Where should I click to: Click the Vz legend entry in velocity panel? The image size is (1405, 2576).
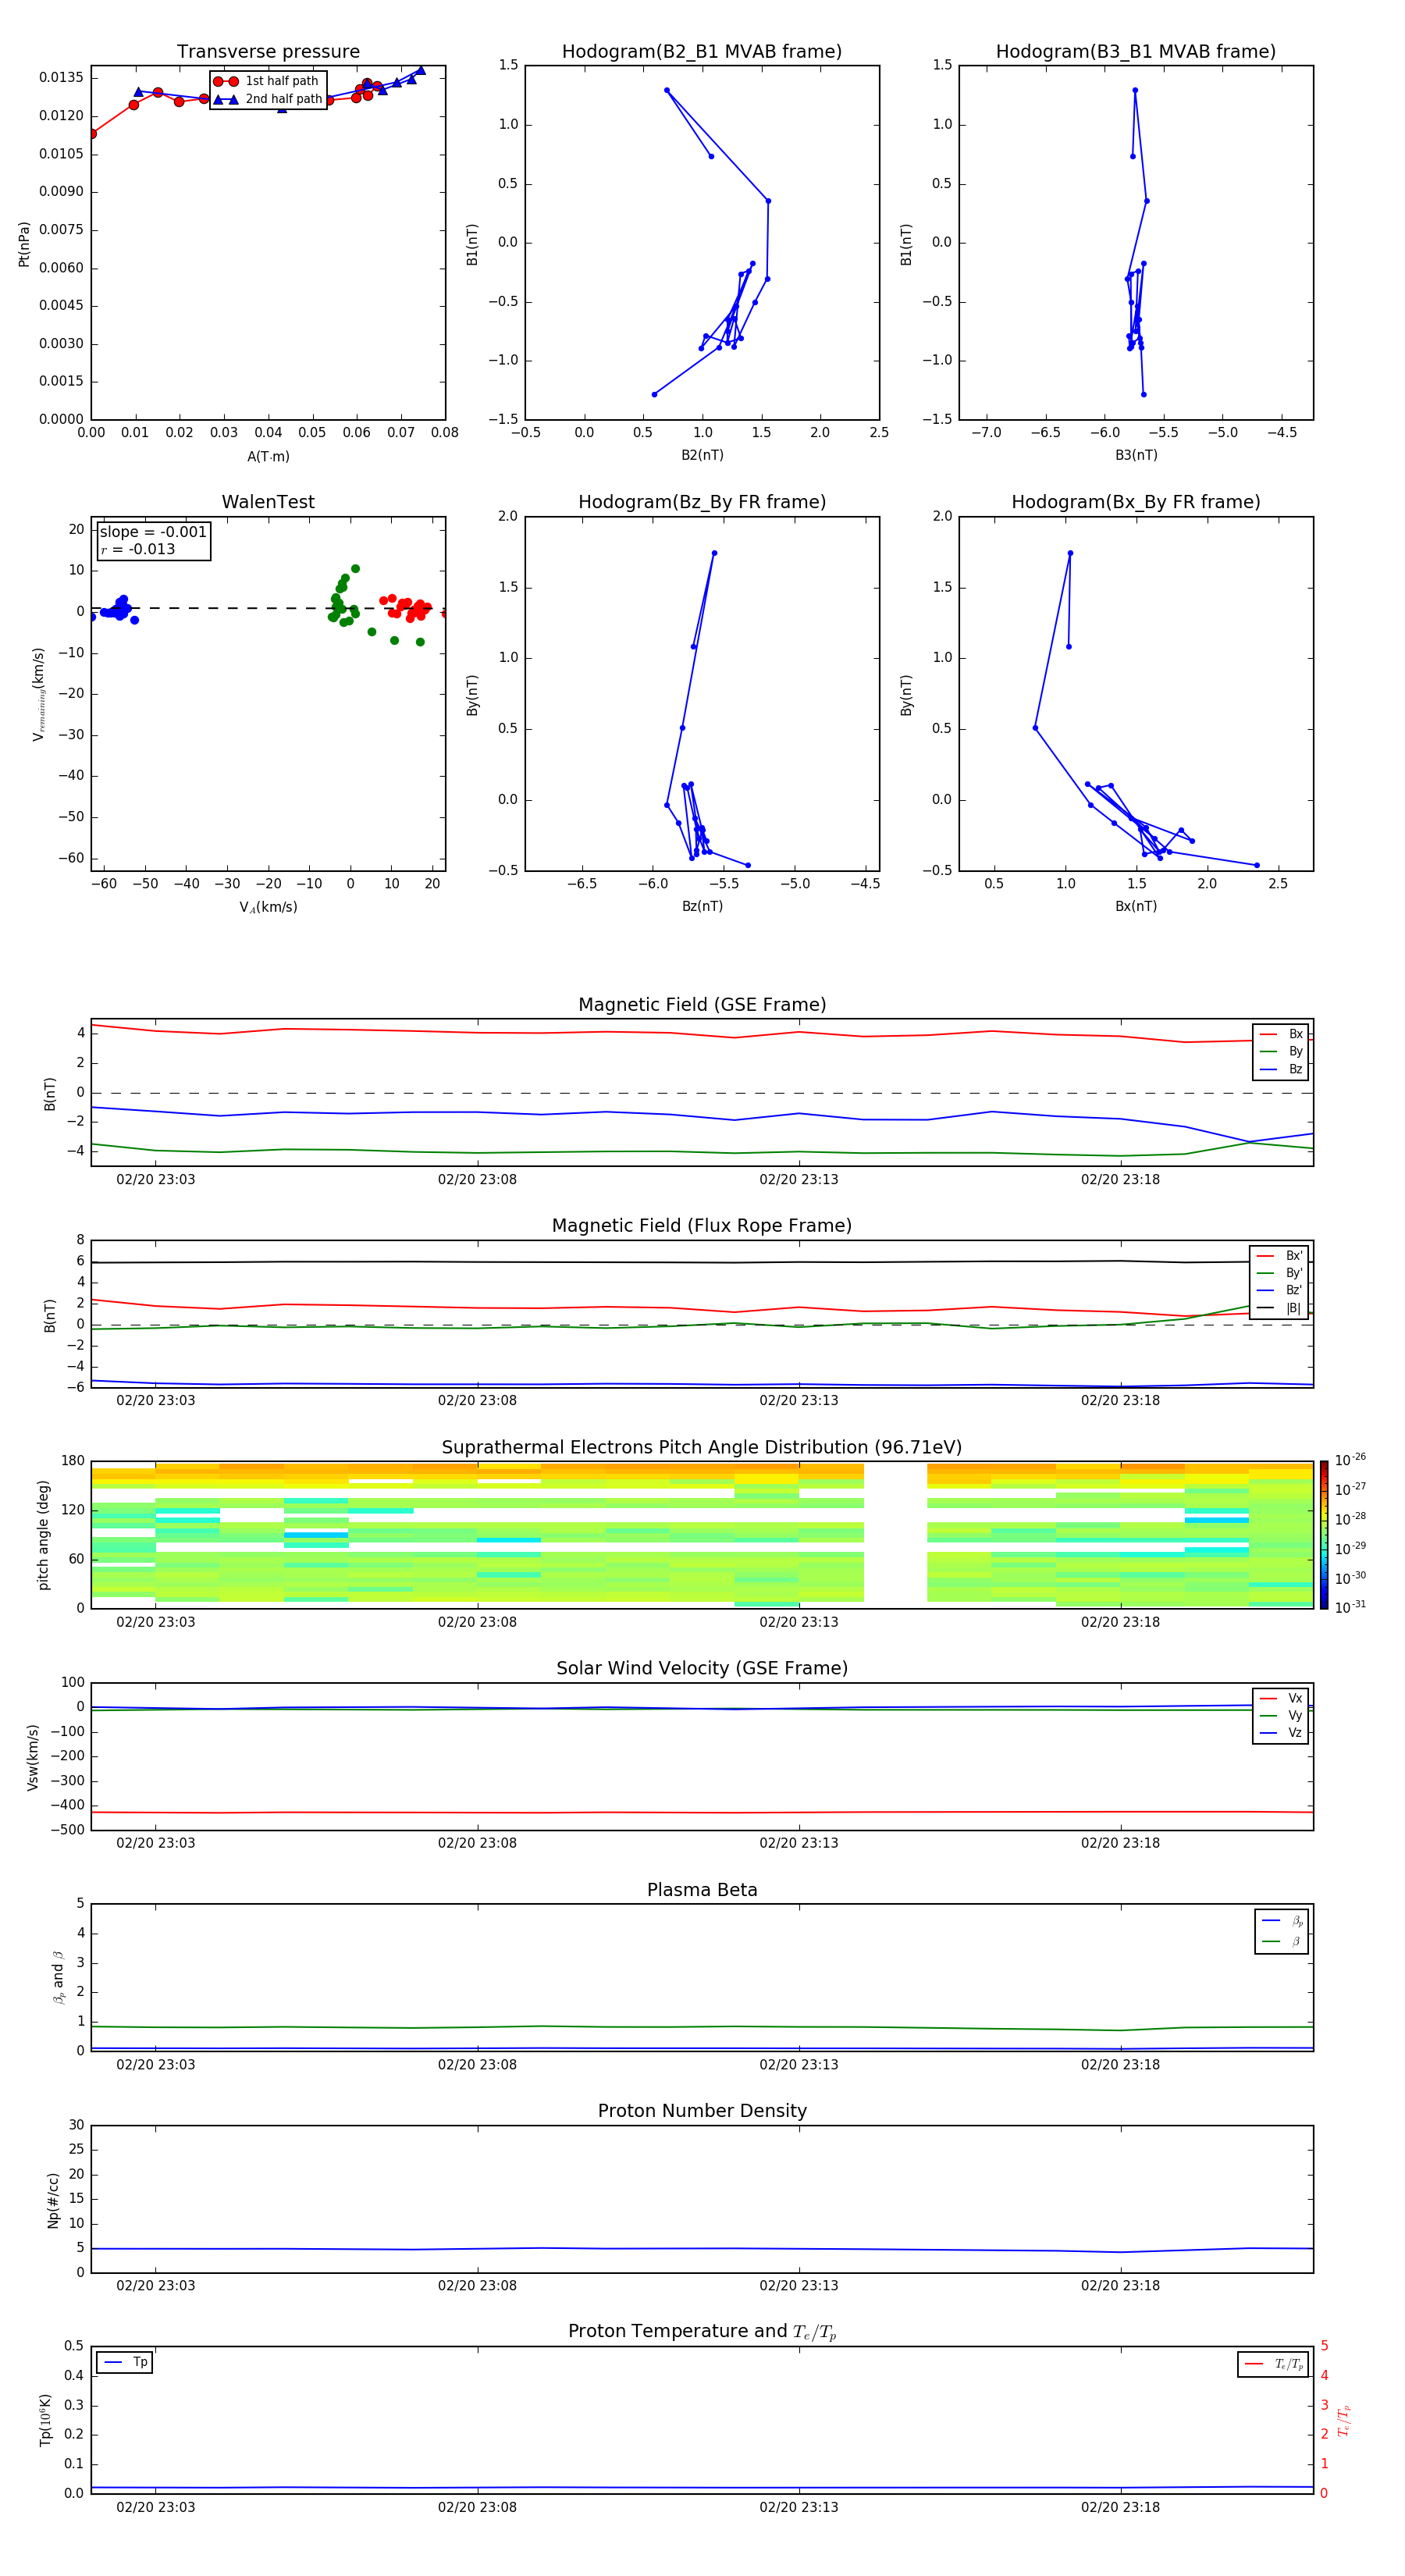(1281, 1732)
